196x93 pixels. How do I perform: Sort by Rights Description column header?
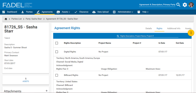click(72, 43)
